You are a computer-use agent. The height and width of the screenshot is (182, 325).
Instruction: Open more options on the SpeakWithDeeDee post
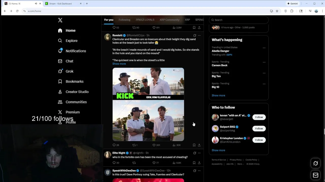pyautogui.click(x=199, y=171)
